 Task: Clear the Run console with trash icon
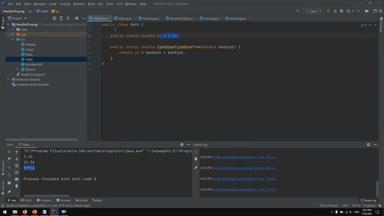[16, 186]
